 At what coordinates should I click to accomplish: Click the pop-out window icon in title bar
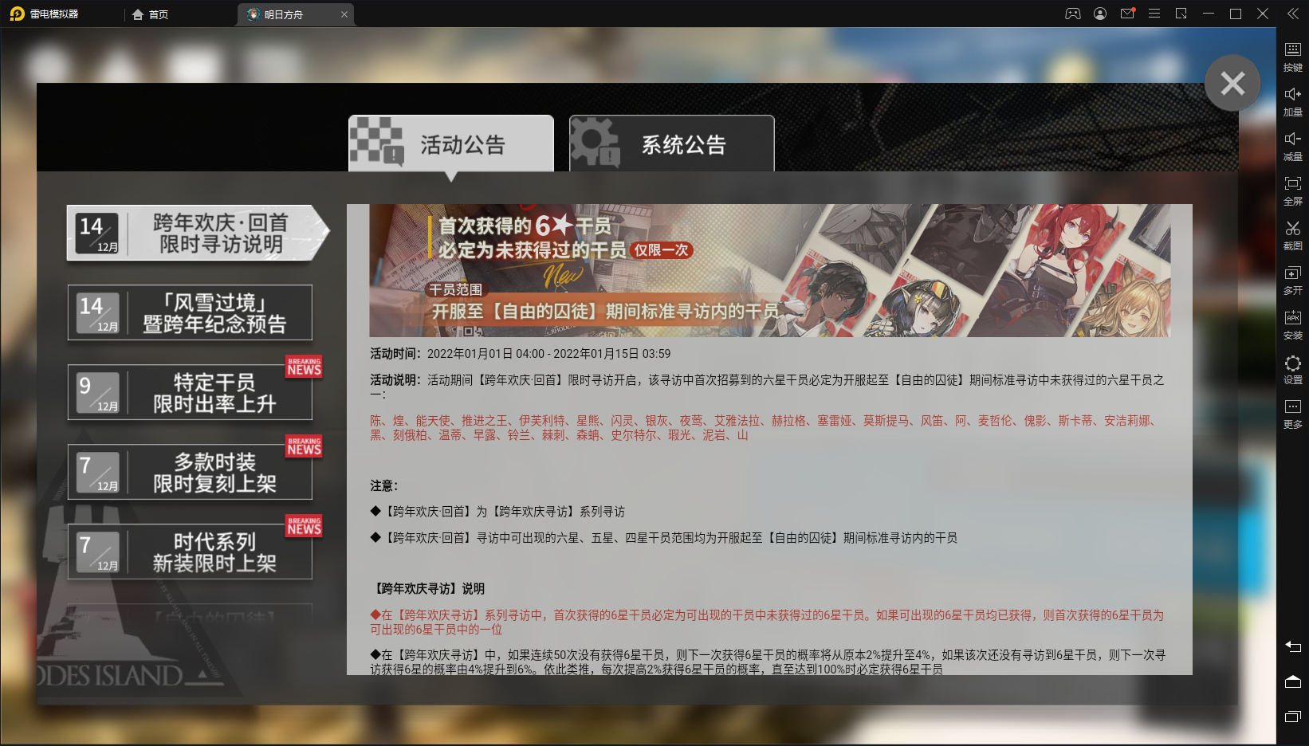(x=1181, y=14)
